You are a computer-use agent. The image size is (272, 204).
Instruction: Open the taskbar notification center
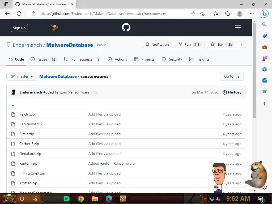261,199
